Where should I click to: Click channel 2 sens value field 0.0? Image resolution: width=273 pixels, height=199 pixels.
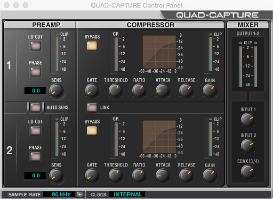click(x=35, y=175)
